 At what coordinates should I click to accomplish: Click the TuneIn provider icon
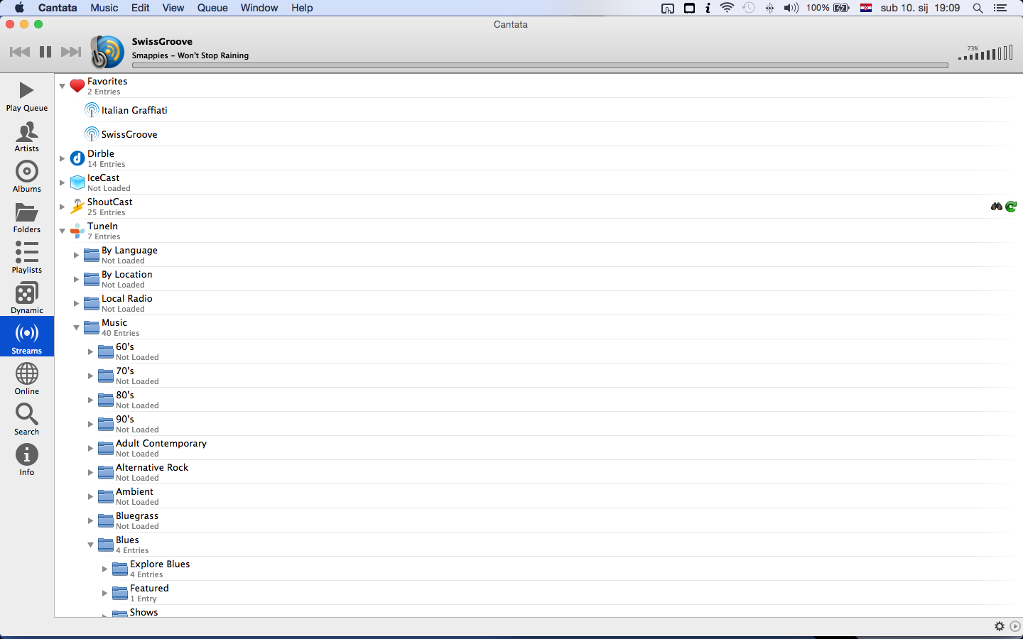click(77, 231)
